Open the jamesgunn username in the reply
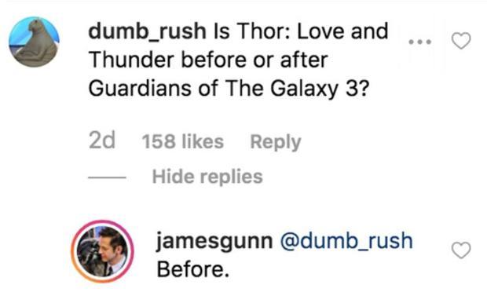This screenshot has width=487, height=303. coord(214,241)
